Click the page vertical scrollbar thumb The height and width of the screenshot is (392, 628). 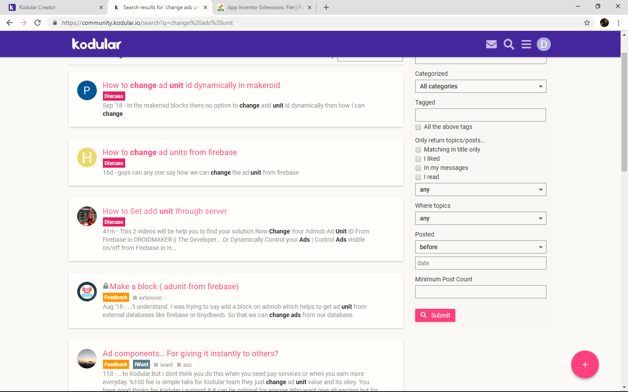[624, 112]
